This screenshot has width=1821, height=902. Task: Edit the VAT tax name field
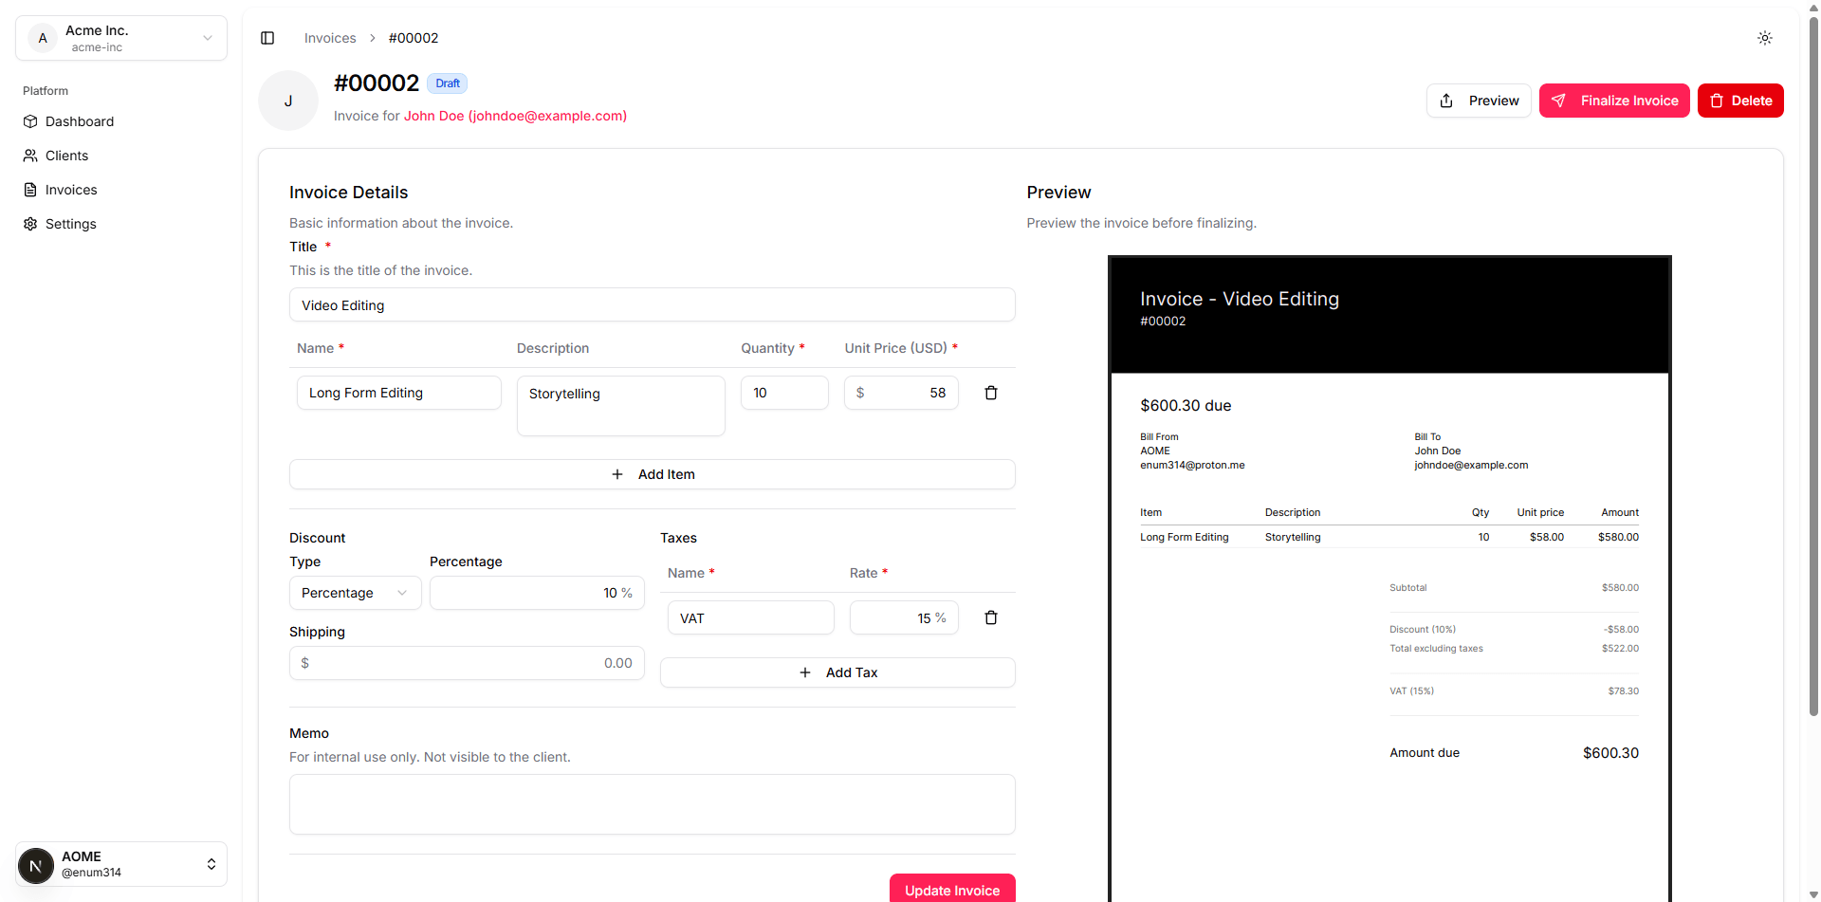click(751, 617)
